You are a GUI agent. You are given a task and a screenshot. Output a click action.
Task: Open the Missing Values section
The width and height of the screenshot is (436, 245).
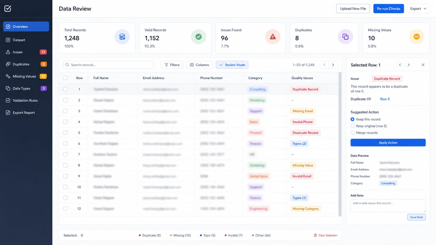(26, 76)
